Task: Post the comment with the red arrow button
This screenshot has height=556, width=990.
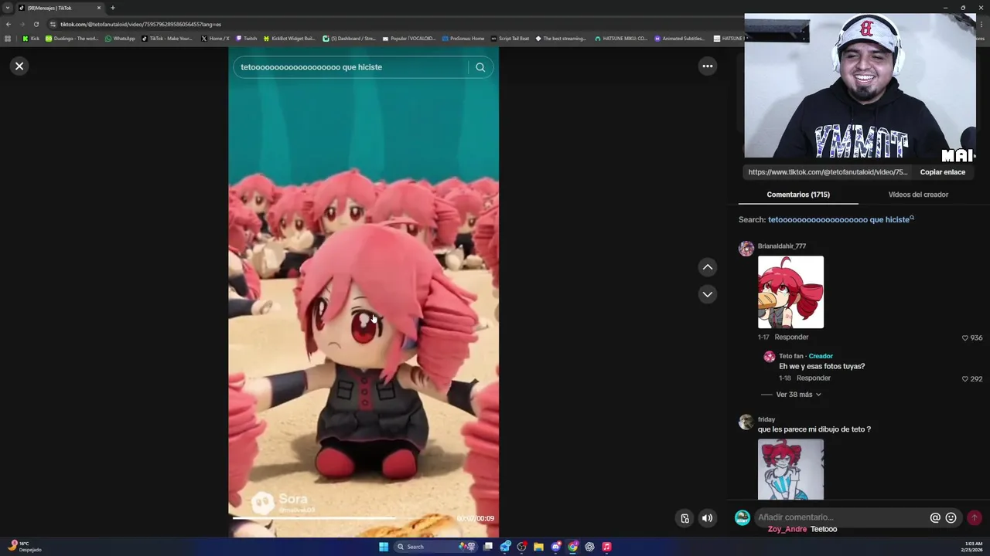Action: pyautogui.click(x=975, y=517)
